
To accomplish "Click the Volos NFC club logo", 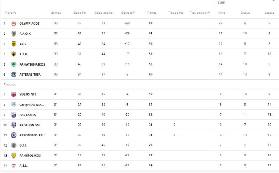I will click(x=13, y=94).
